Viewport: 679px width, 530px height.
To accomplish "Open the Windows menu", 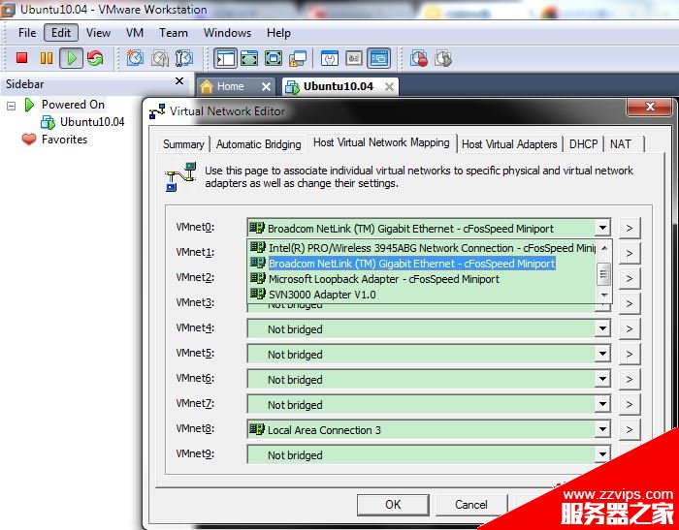I will 227,33.
